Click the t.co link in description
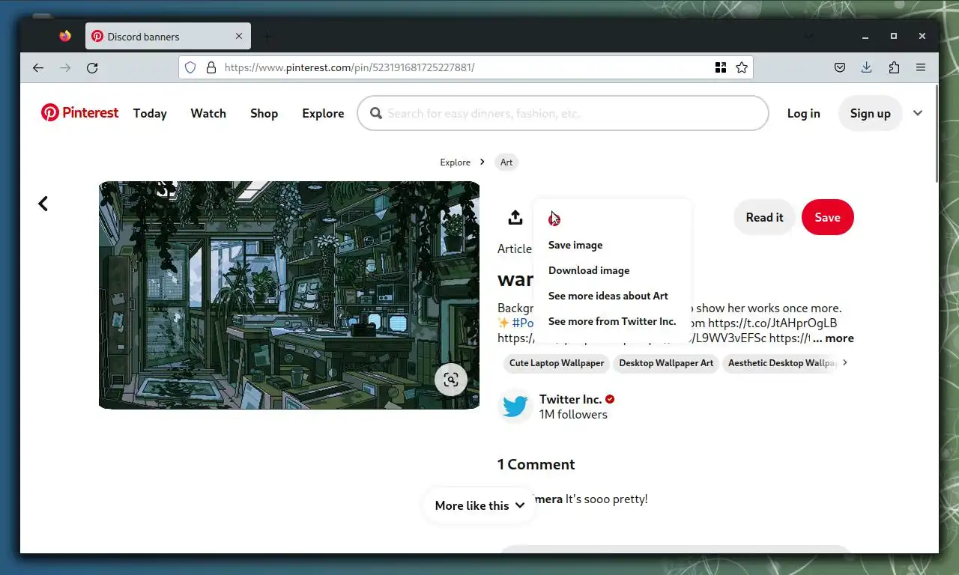Viewport: 959px width, 575px height. [772, 323]
